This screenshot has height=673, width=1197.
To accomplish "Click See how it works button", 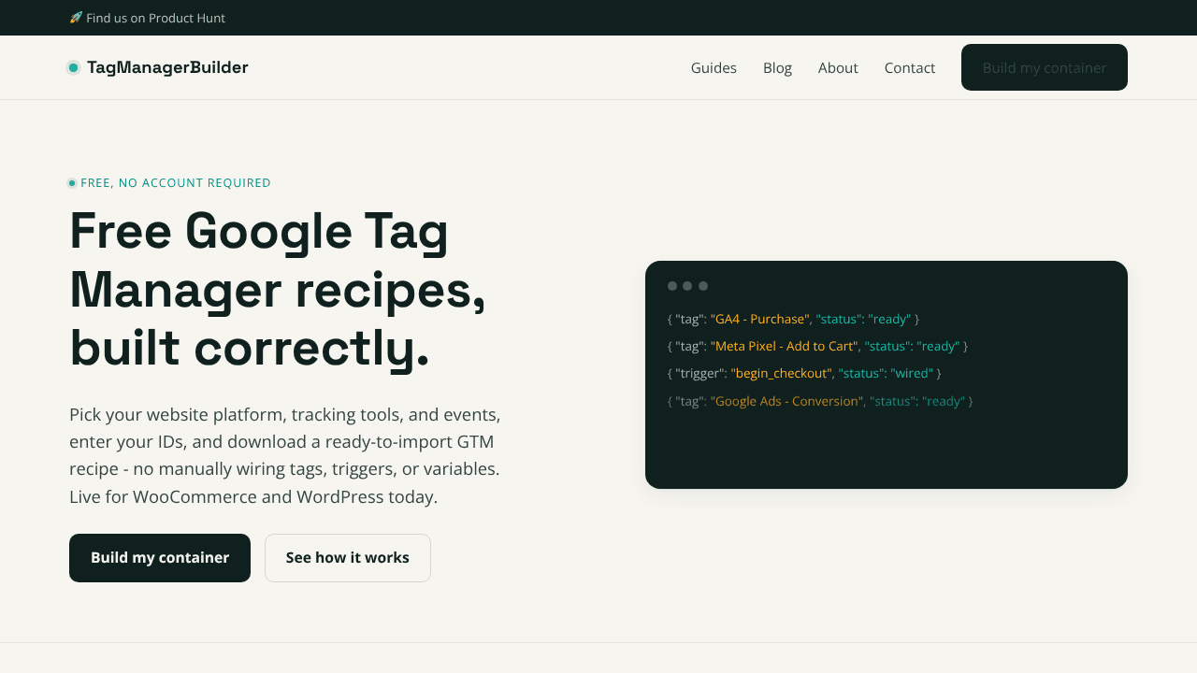I will coord(348,558).
